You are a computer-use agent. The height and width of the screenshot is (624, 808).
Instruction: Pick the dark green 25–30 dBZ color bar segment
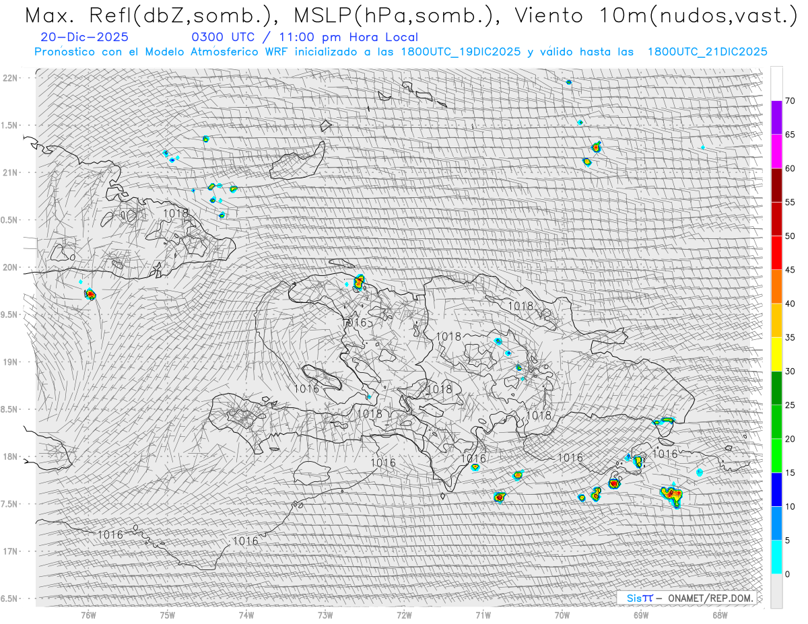pos(776,388)
